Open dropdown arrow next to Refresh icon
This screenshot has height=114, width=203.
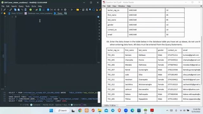pos(34,10)
